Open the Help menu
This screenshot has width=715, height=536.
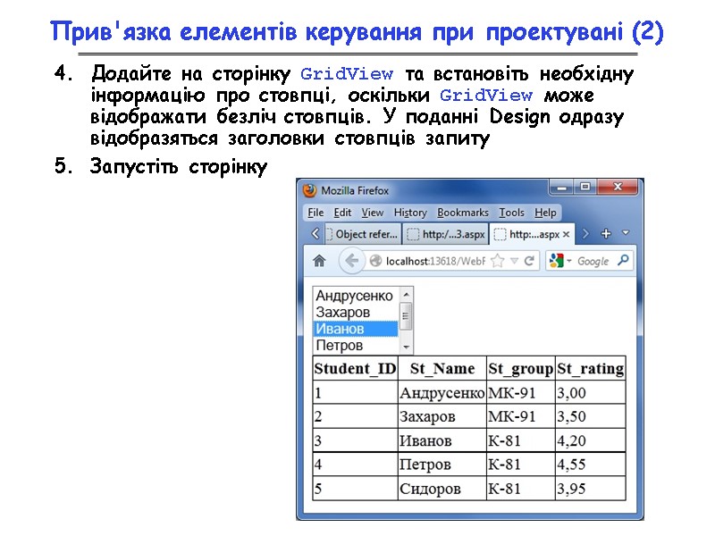click(x=545, y=213)
